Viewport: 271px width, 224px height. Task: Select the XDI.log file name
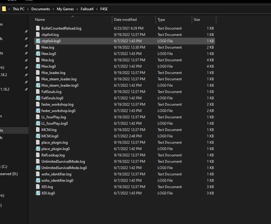click(x=47, y=187)
